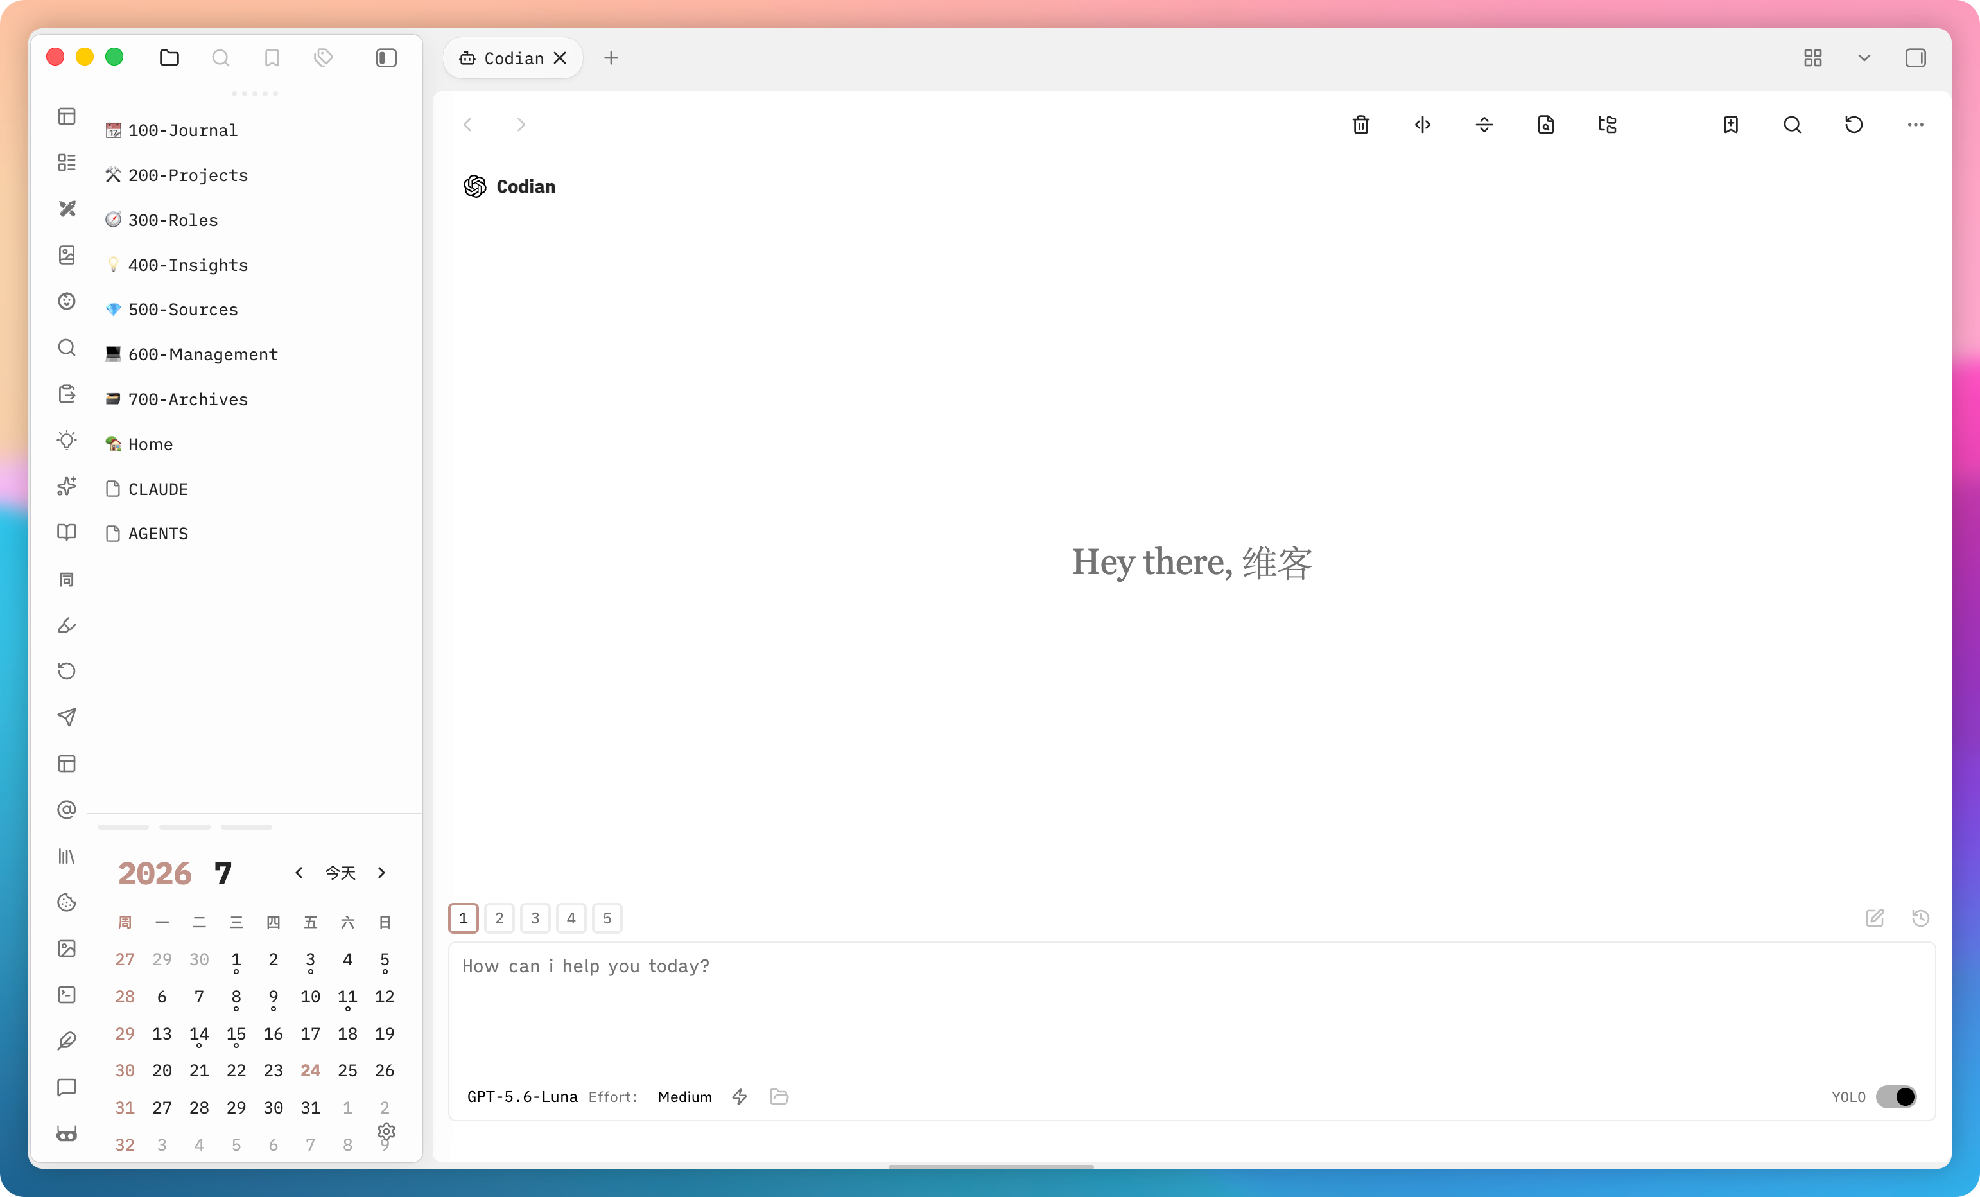Close the Codian tab
Image resolution: width=1980 pixels, height=1197 pixels.
[x=560, y=58]
